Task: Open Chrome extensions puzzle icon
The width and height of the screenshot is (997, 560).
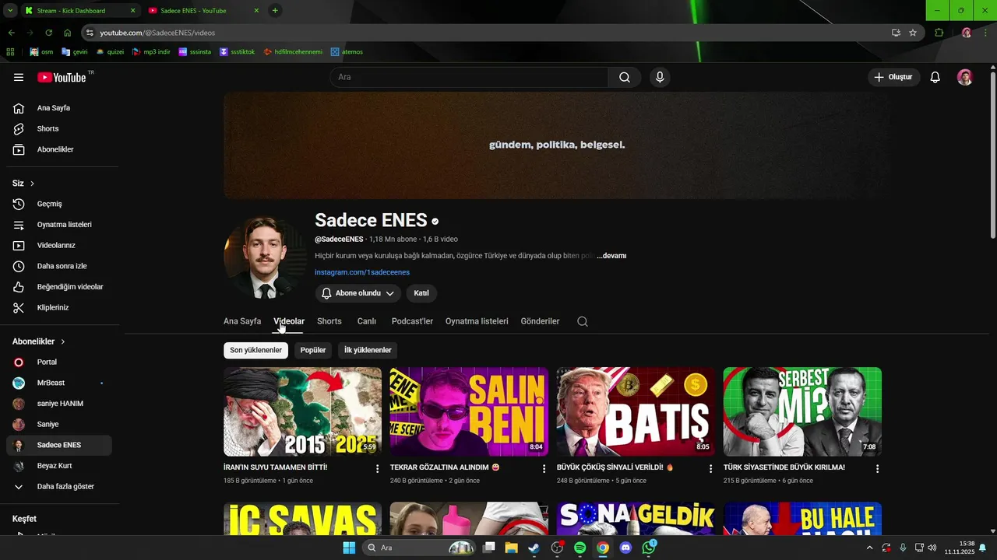Action: coord(939,33)
